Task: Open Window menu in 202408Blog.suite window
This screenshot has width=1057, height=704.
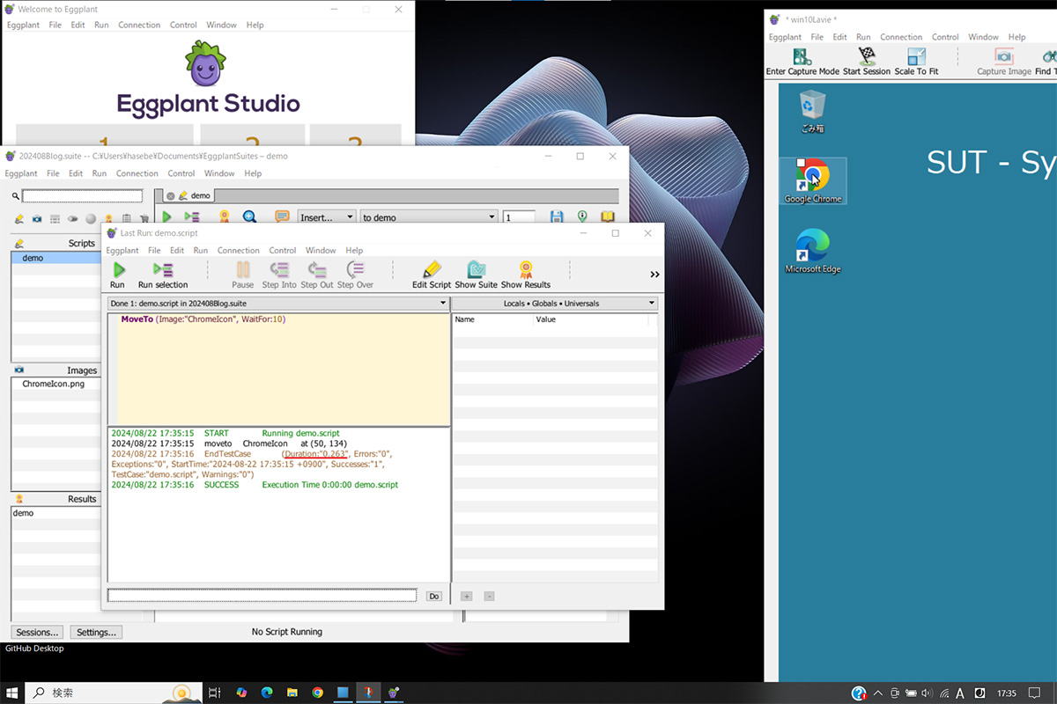Action: point(219,173)
